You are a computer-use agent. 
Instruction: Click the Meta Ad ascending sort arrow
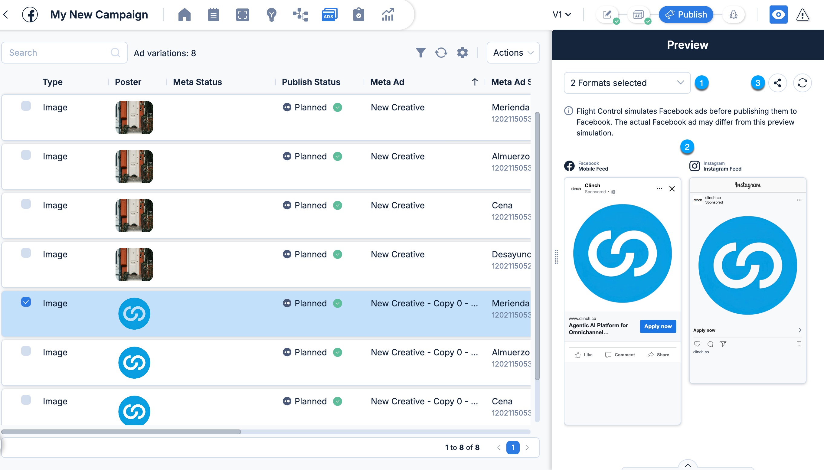[x=475, y=82]
